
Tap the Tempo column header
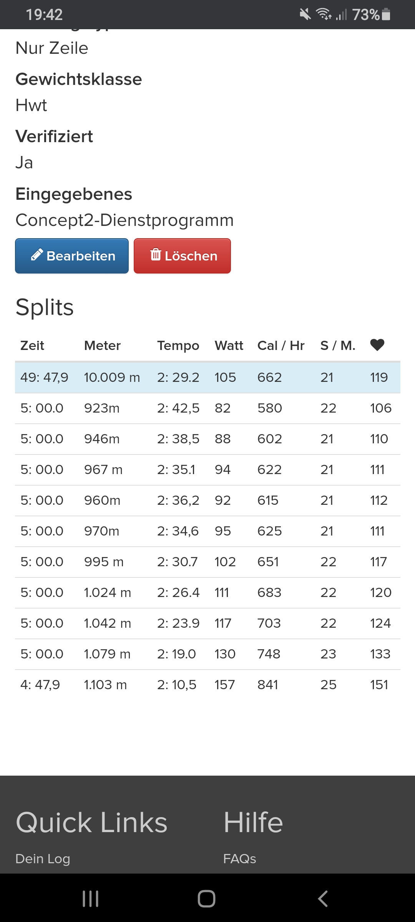click(x=178, y=345)
